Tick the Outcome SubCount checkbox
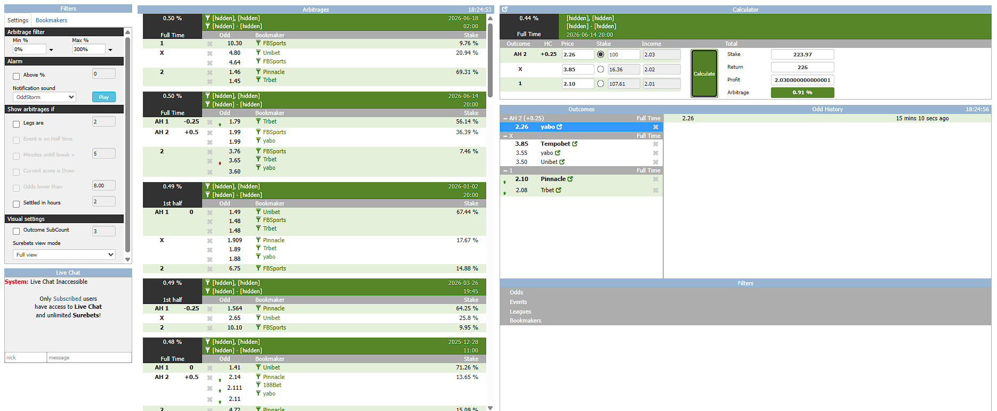 point(16,231)
